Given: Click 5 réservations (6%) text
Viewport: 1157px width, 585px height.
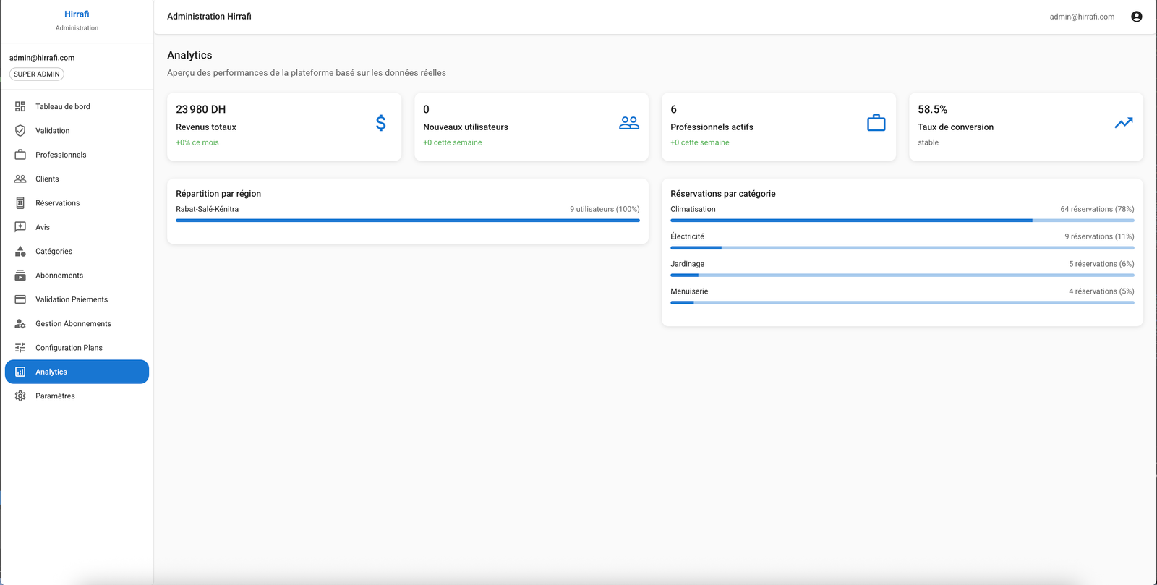Looking at the screenshot, I should pos(1101,264).
